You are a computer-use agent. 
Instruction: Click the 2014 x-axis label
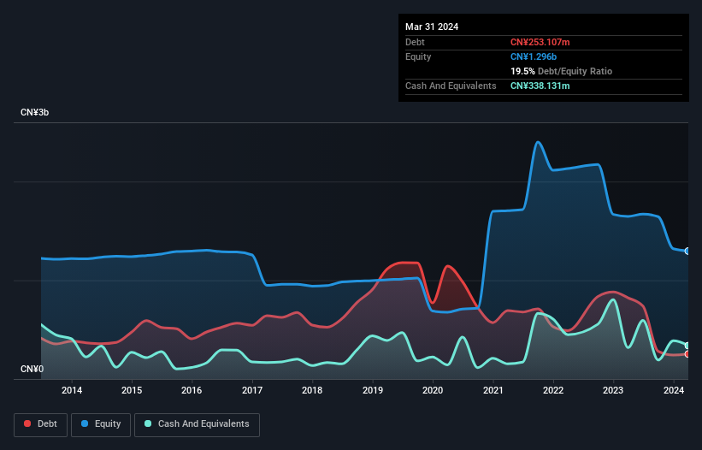(x=72, y=390)
